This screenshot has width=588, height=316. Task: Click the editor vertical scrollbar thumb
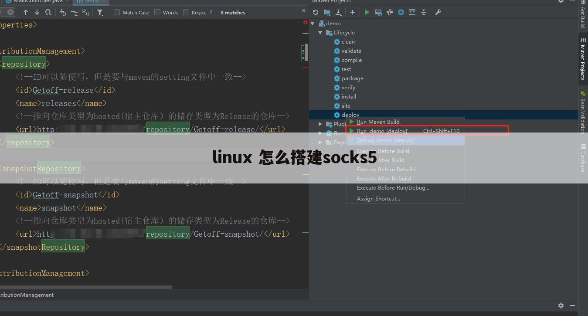tap(306, 53)
